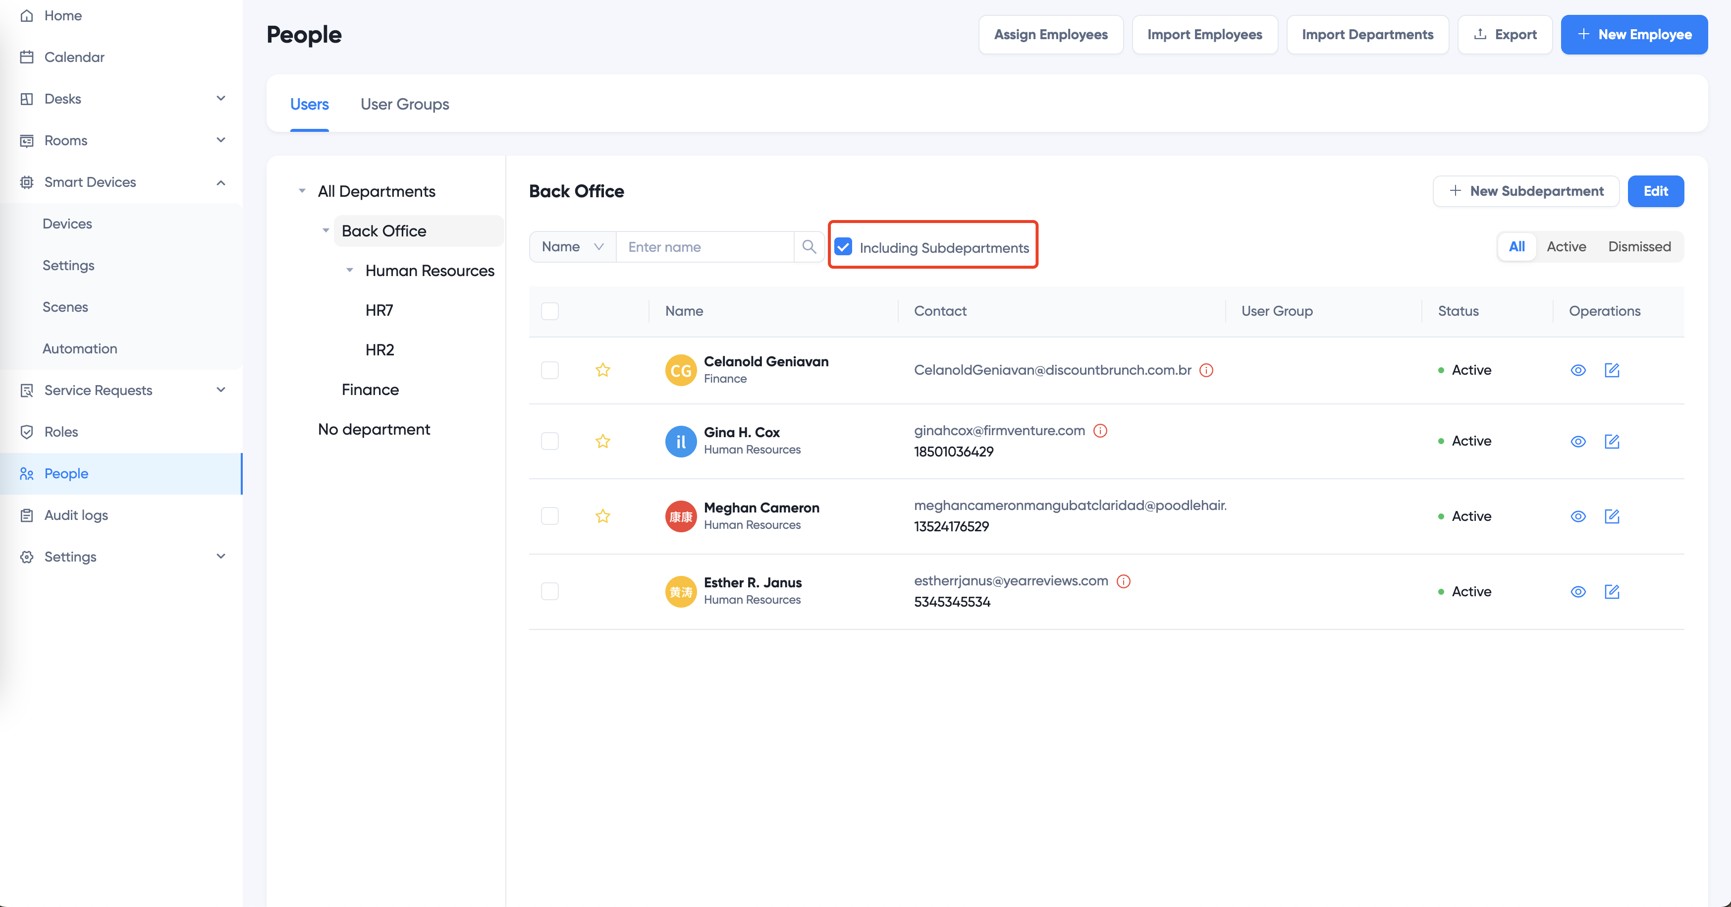Check the Meghan Cameron row checkbox
1731x907 pixels.
click(550, 516)
